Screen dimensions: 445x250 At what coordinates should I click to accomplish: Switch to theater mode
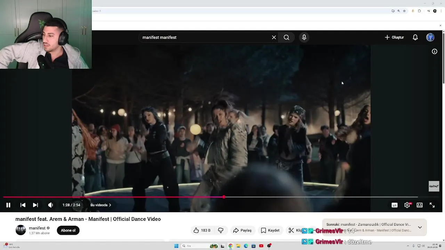tap(420, 205)
